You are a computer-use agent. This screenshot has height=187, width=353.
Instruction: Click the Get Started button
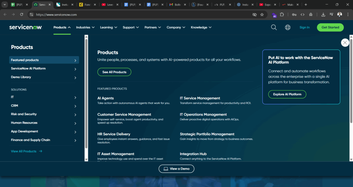tap(330, 27)
